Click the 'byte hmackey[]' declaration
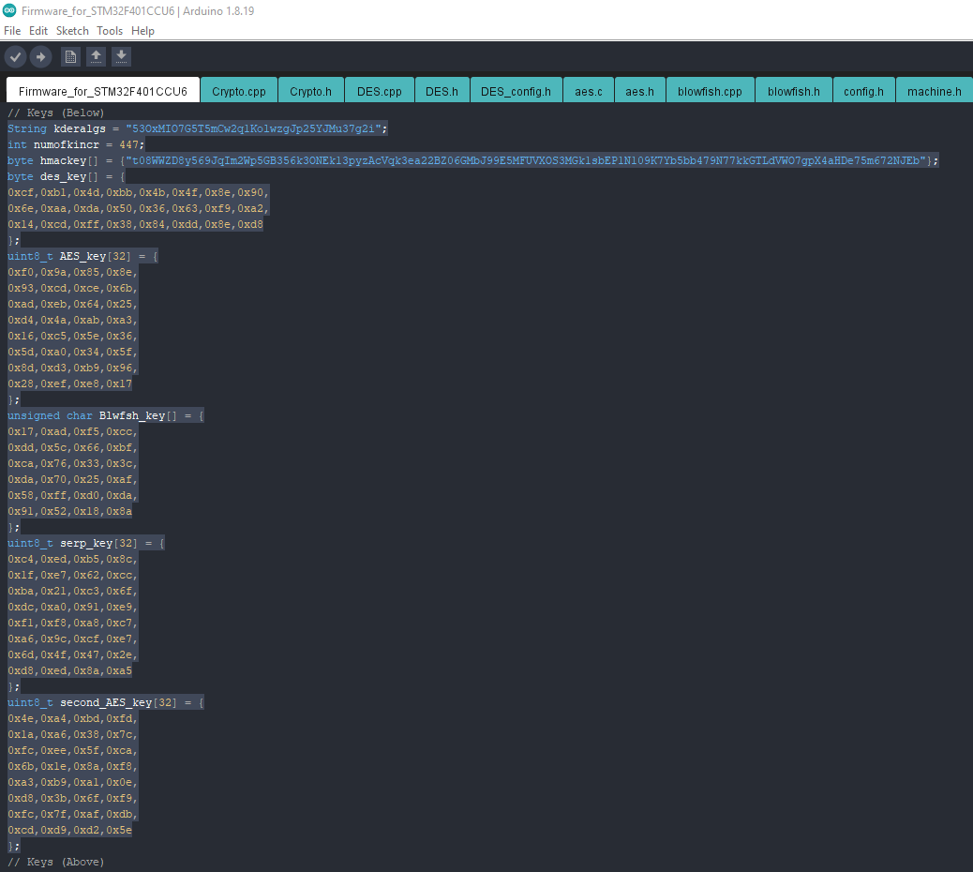 point(472,160)
